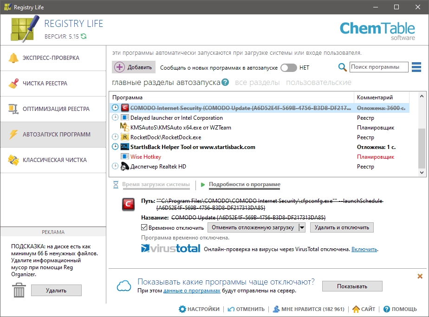Uncheck the Временно отключить checkbox

144,227
